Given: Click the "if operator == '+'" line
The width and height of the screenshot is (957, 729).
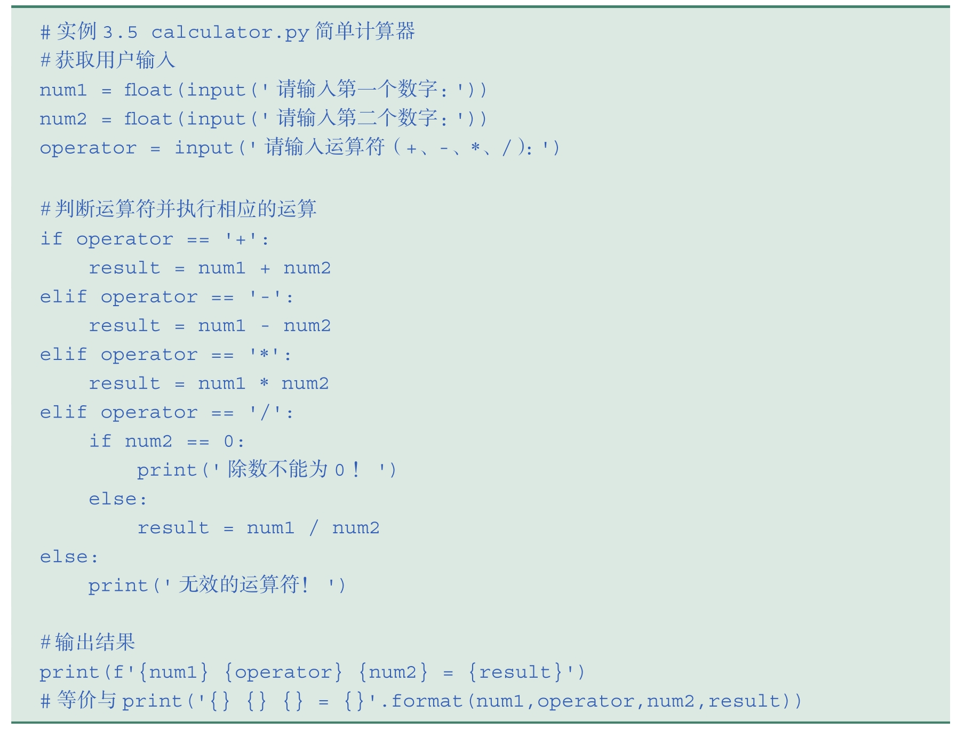Looking at the screenshot, I should 154,239.
